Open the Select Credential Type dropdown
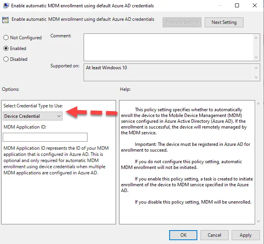This screenshot has width=264, height=244. [32, 116]
